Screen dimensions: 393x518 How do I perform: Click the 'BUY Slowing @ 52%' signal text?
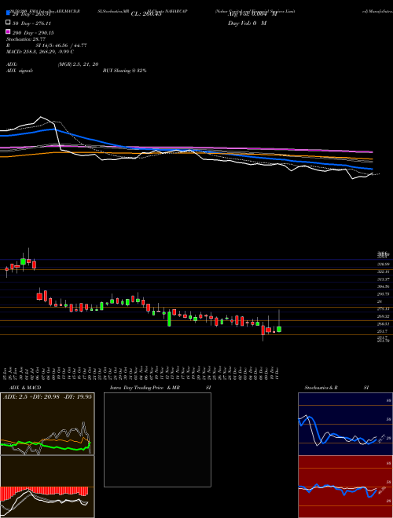coord(125,71)
